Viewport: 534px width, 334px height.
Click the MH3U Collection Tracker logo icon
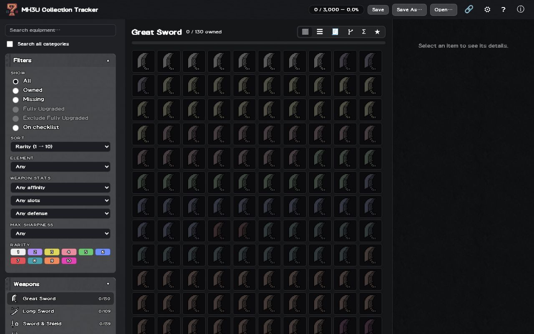pyautogui.click(x=12, y=10)
